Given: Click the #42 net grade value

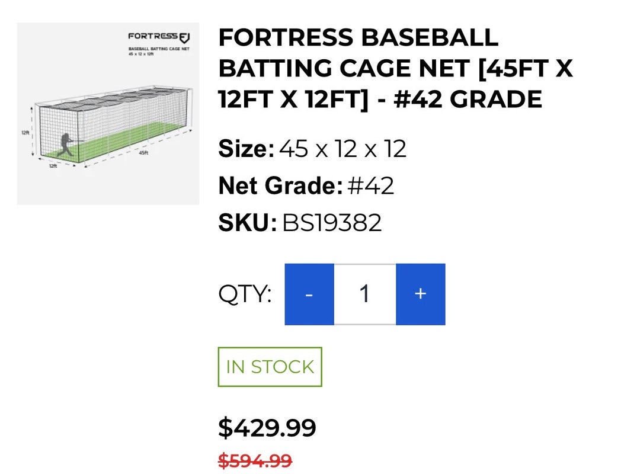Looking at the screenshot, I should [370, 186].
